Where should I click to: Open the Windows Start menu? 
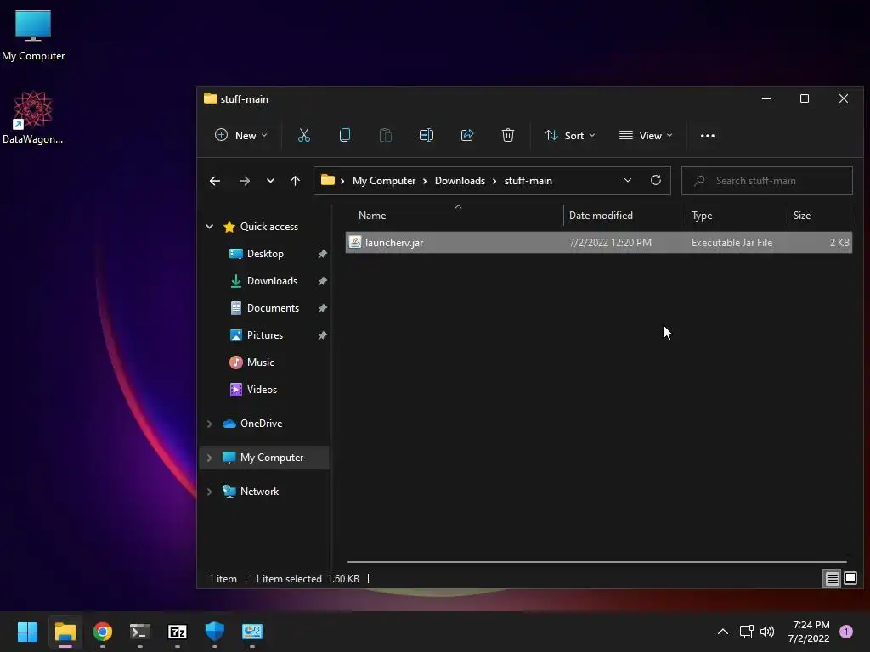coord(27,632)
